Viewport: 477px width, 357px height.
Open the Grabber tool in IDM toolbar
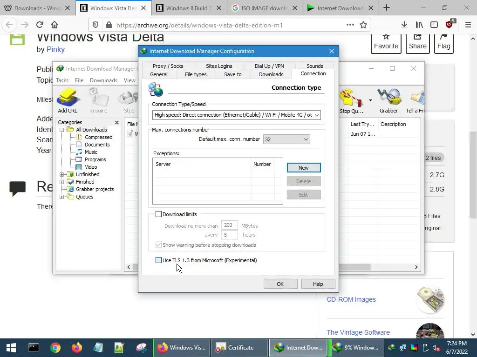[x=388, y=101]
